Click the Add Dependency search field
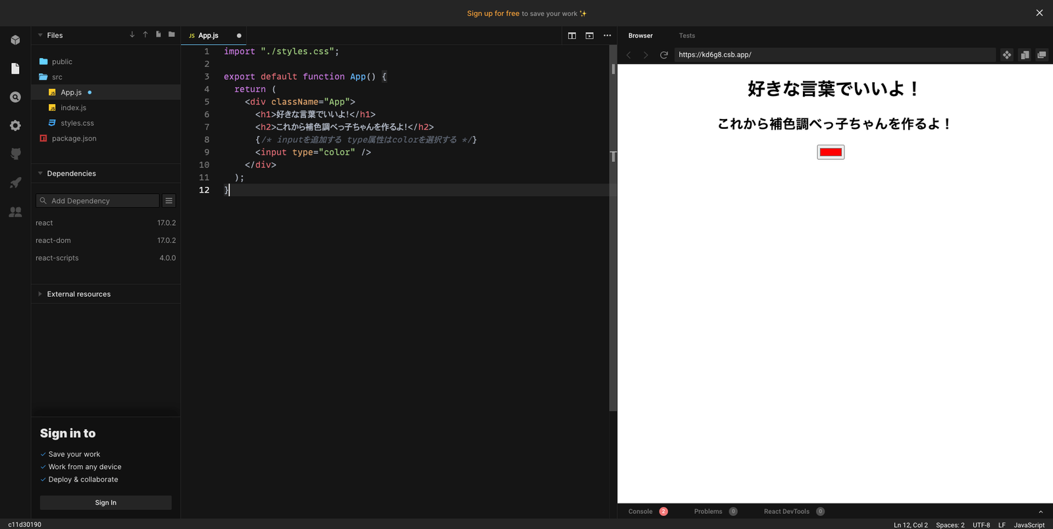The width and height of the screenshot is (1053, 529). (97, 201)
